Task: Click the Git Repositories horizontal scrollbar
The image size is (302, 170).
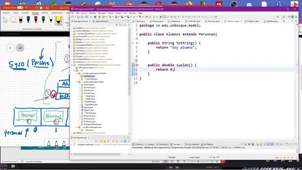Action: point(96,154)
